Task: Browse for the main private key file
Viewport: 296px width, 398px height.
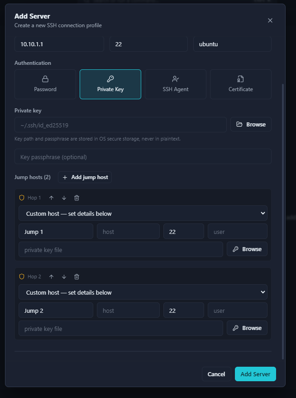Action: tap(251, 124)
